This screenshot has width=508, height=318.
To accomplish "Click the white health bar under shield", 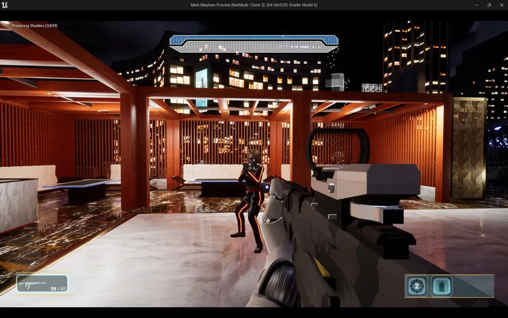I will [x=253, y=47].
